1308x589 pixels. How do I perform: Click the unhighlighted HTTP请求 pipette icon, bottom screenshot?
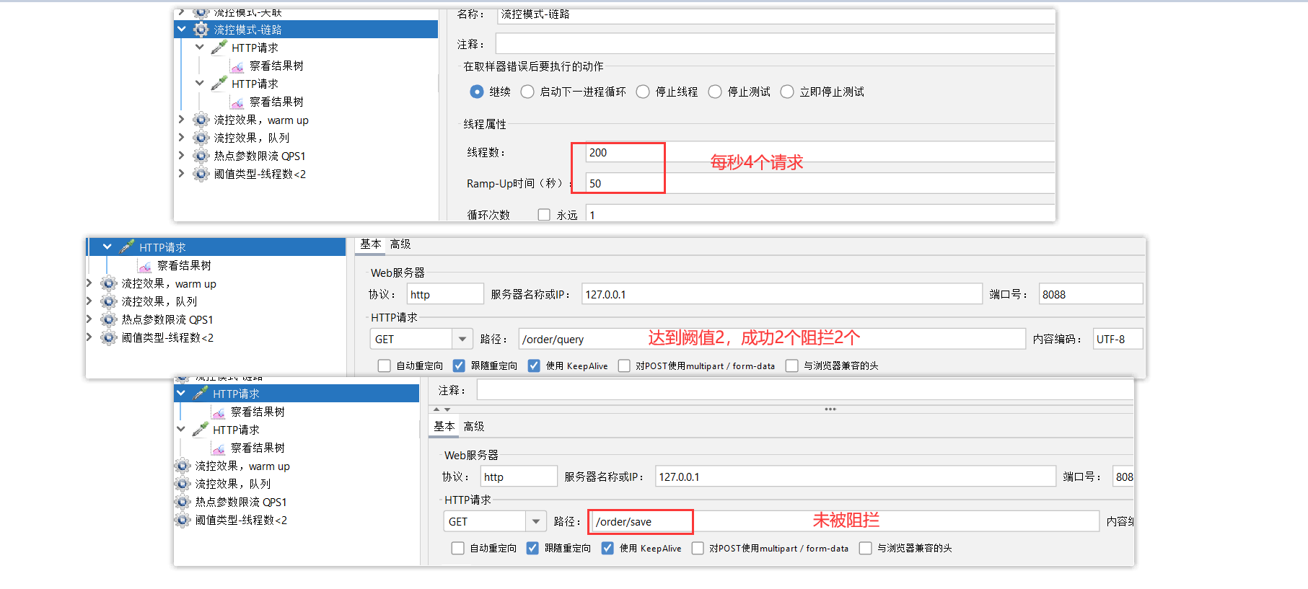pyautogui.click(x=201, y=430)
